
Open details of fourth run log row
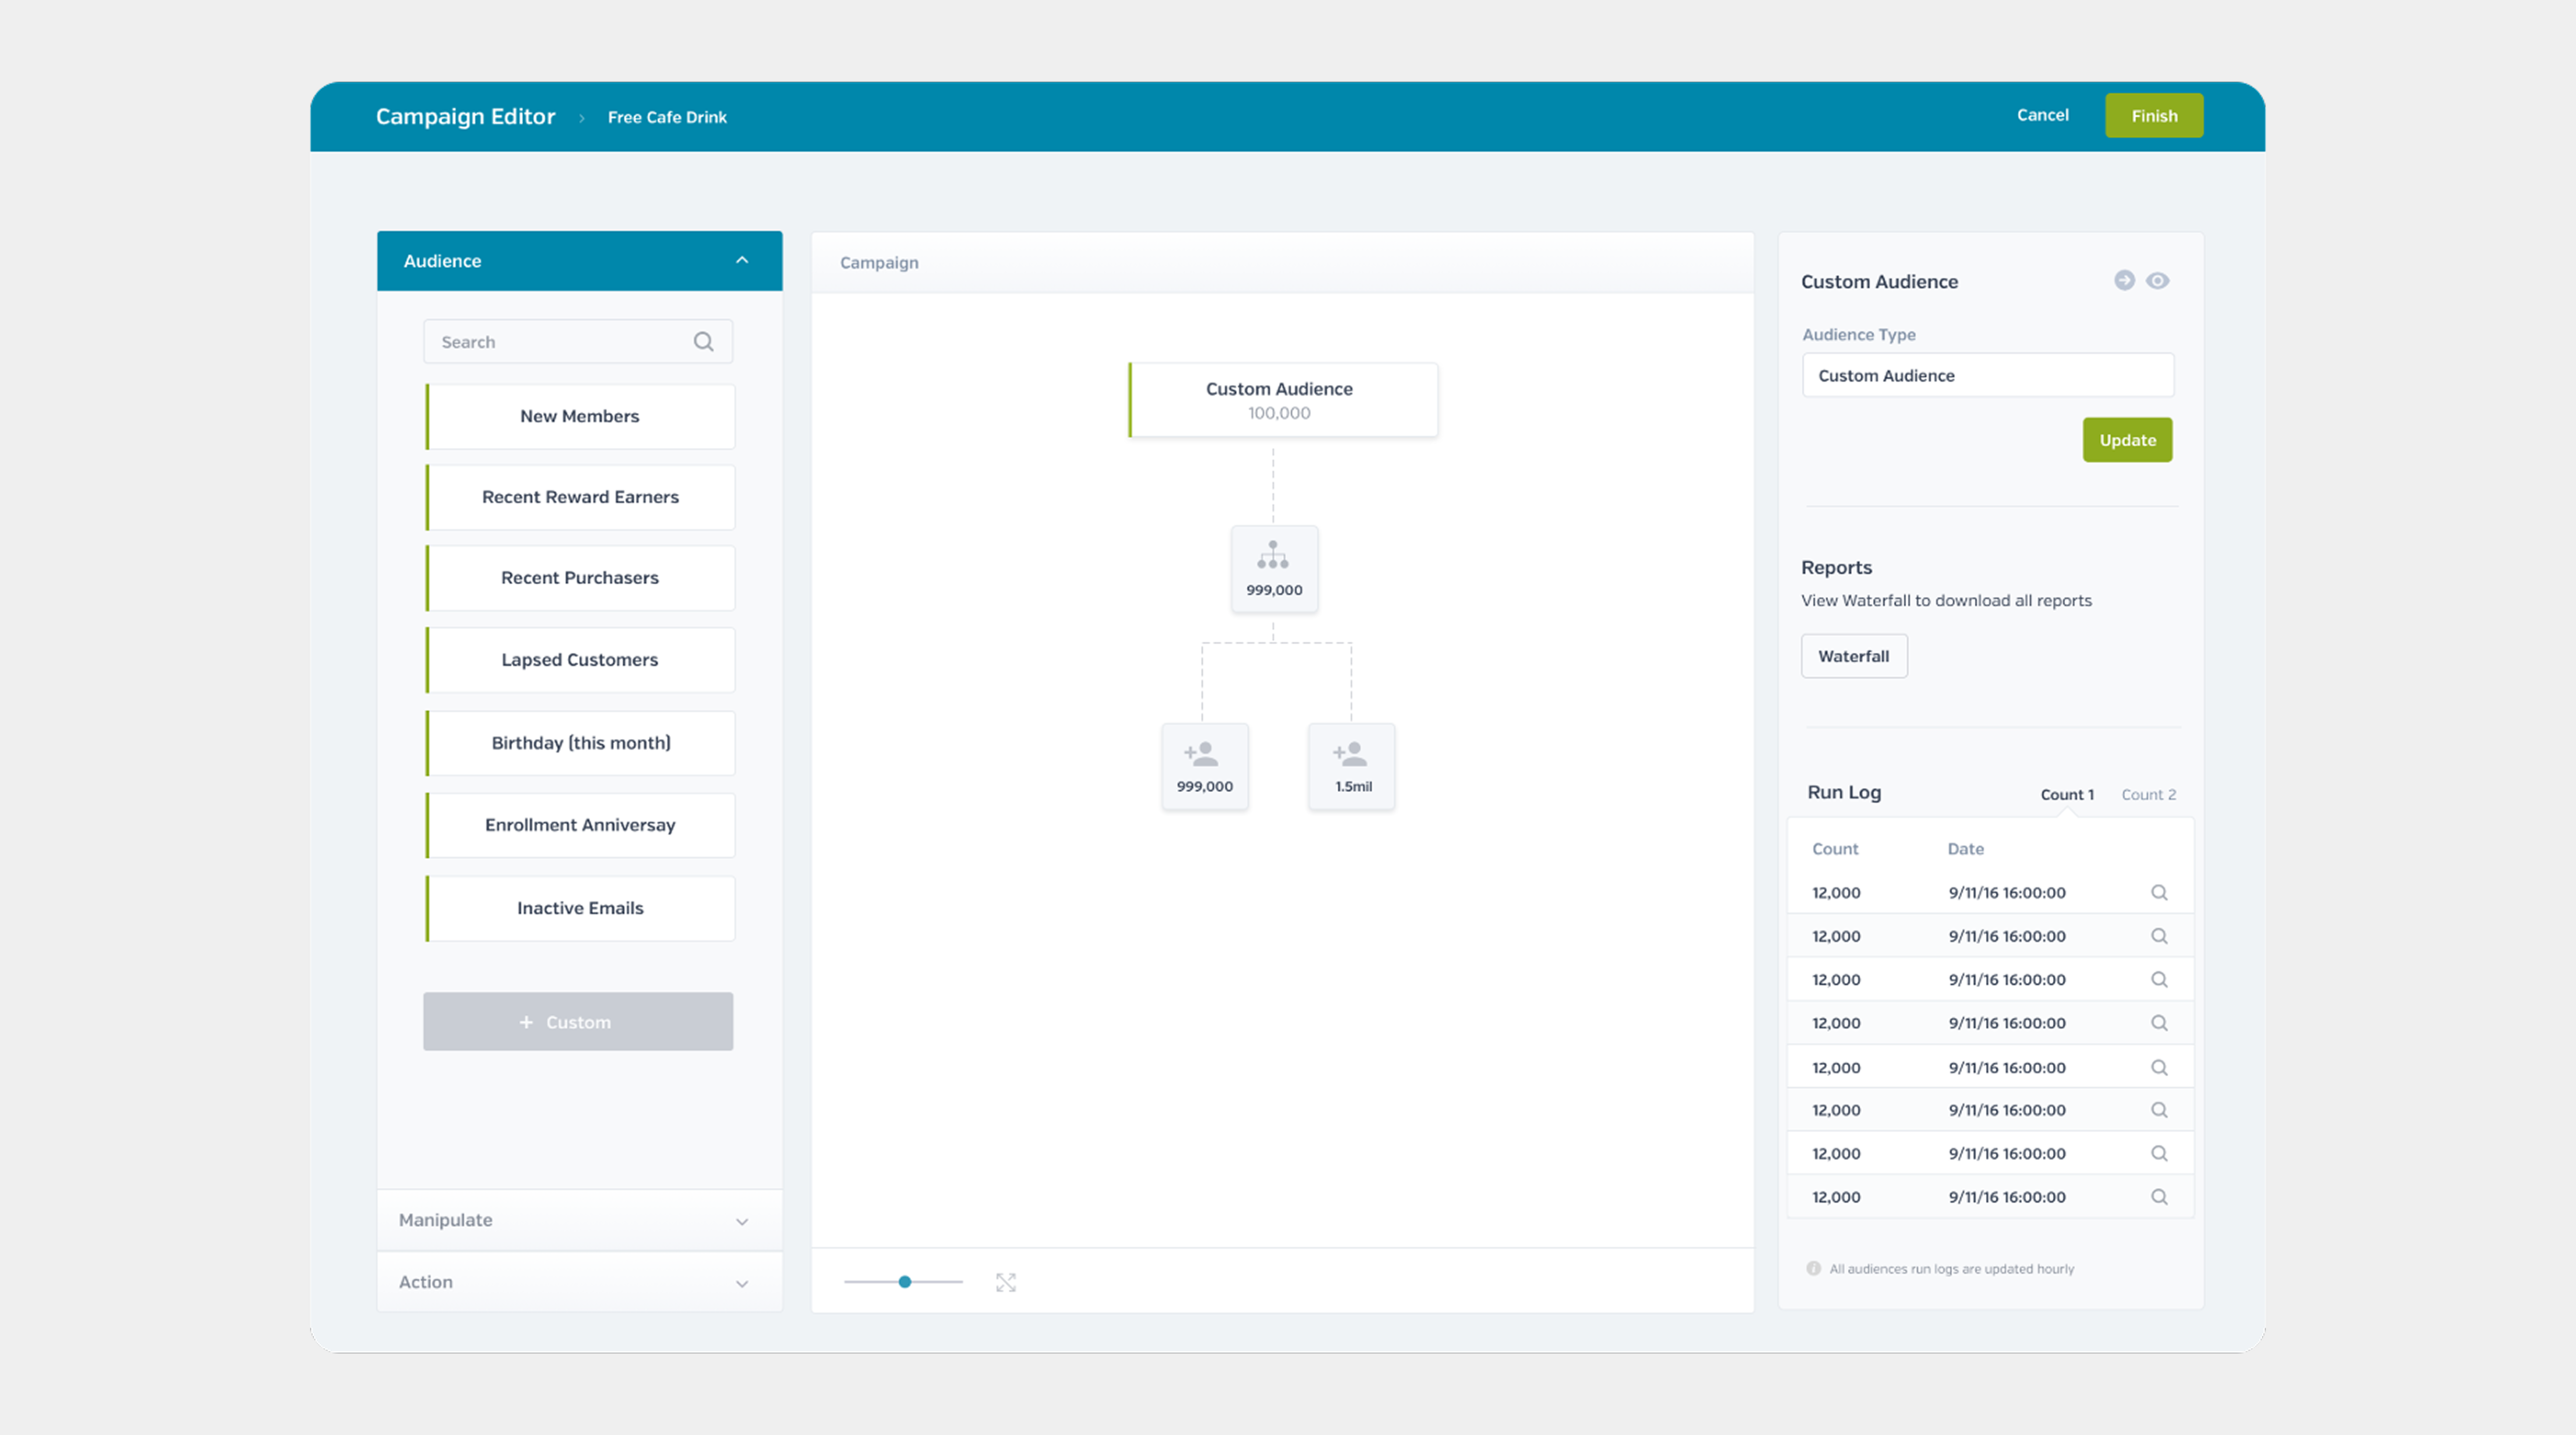[x=2159, y=1023]
